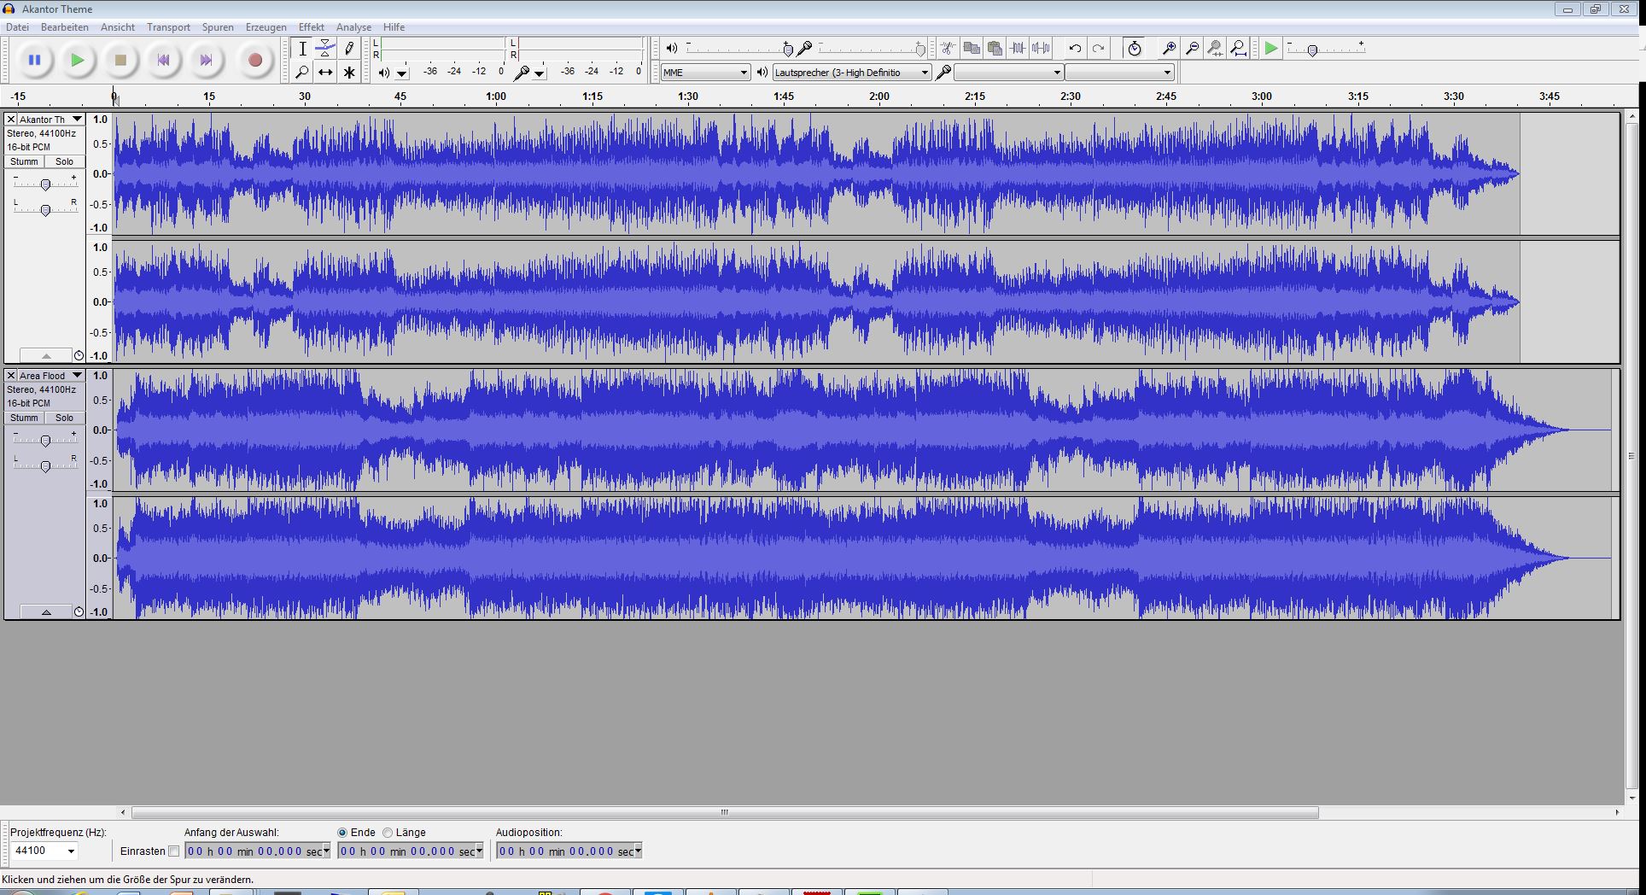The width and height of the screenshot is (1646, 895).
Task: Select the Länge radio button
Action: (388, 833)
